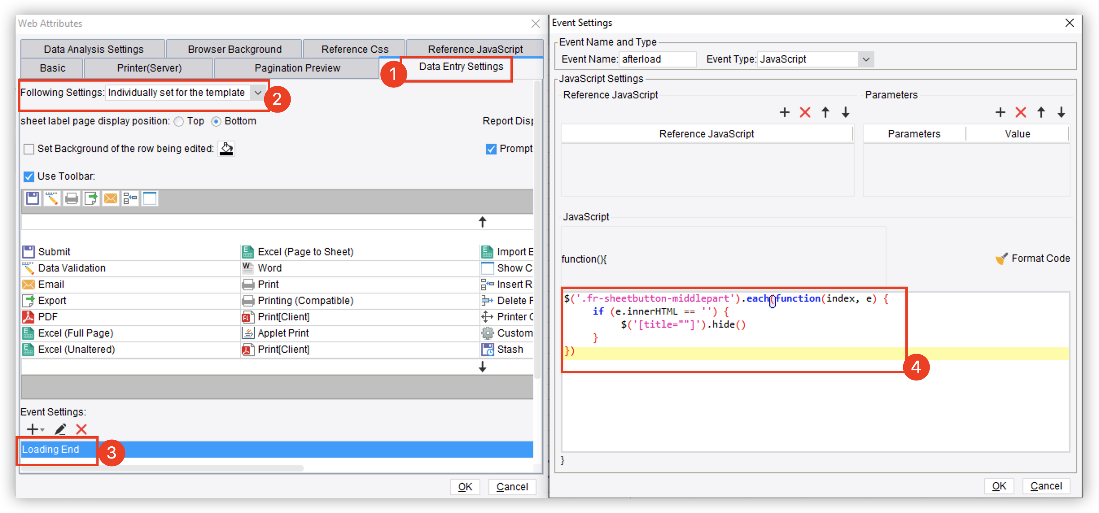Click OK in the Event Settings dialog
Image resolution: width=1099 pixels, height=513 pixels.
tap(999, 486)
